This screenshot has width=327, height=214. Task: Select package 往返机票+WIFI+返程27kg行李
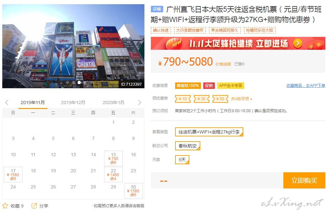click(x=209, y=132)
